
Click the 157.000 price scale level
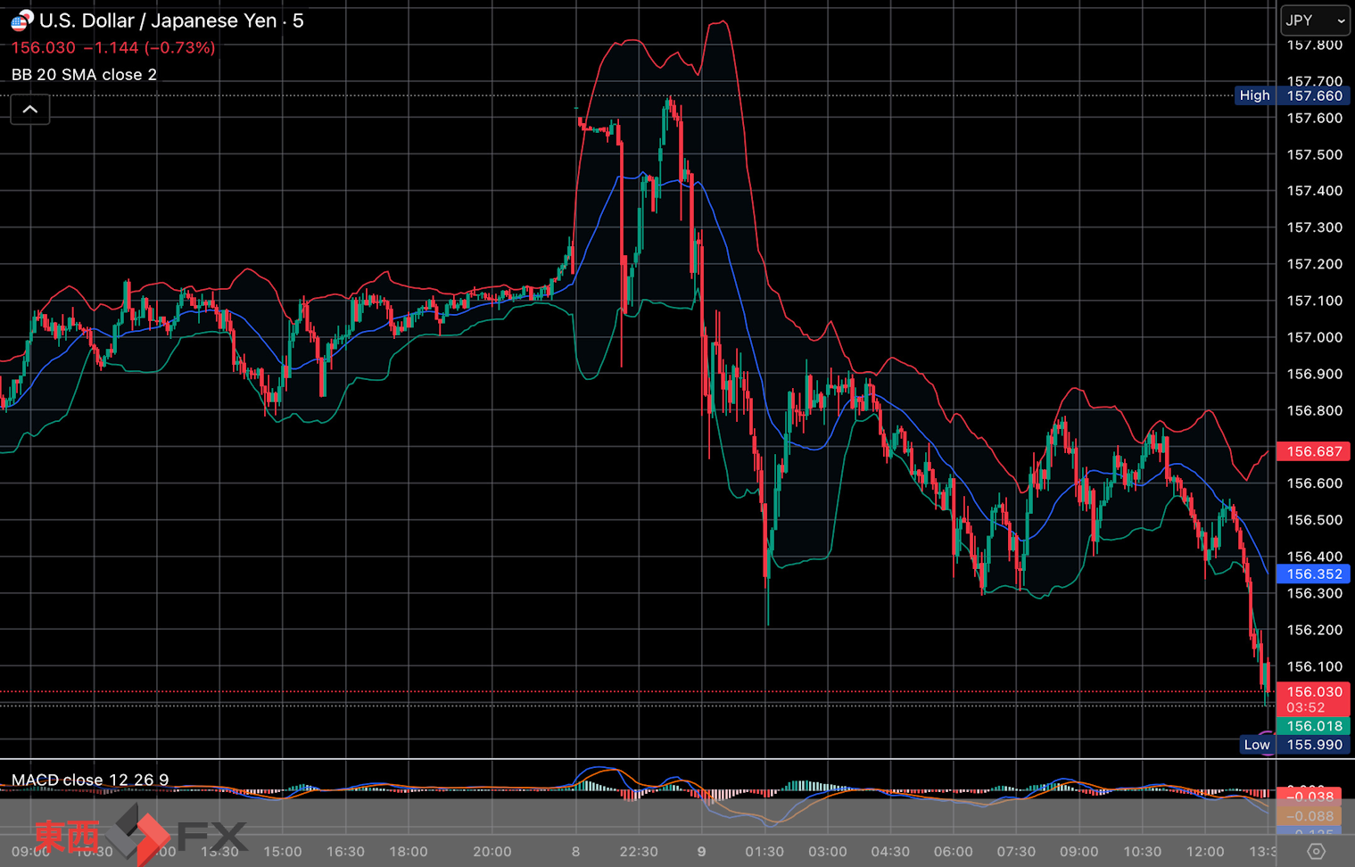1314,337
